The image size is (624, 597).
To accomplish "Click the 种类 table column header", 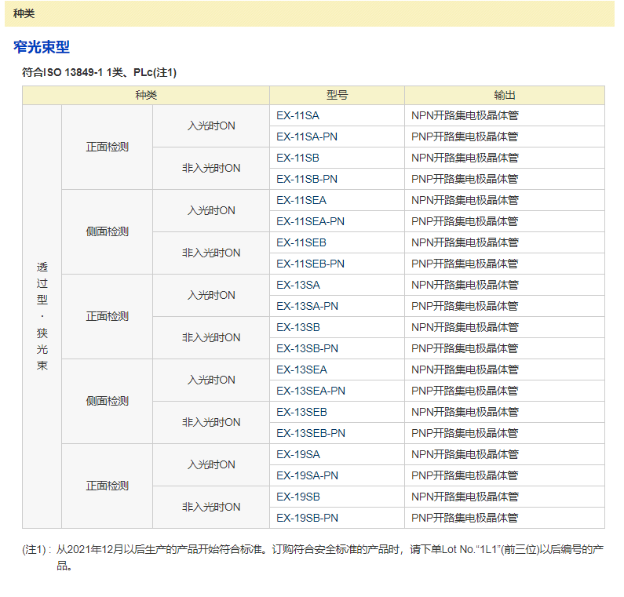I will click(x=146, y=95).
